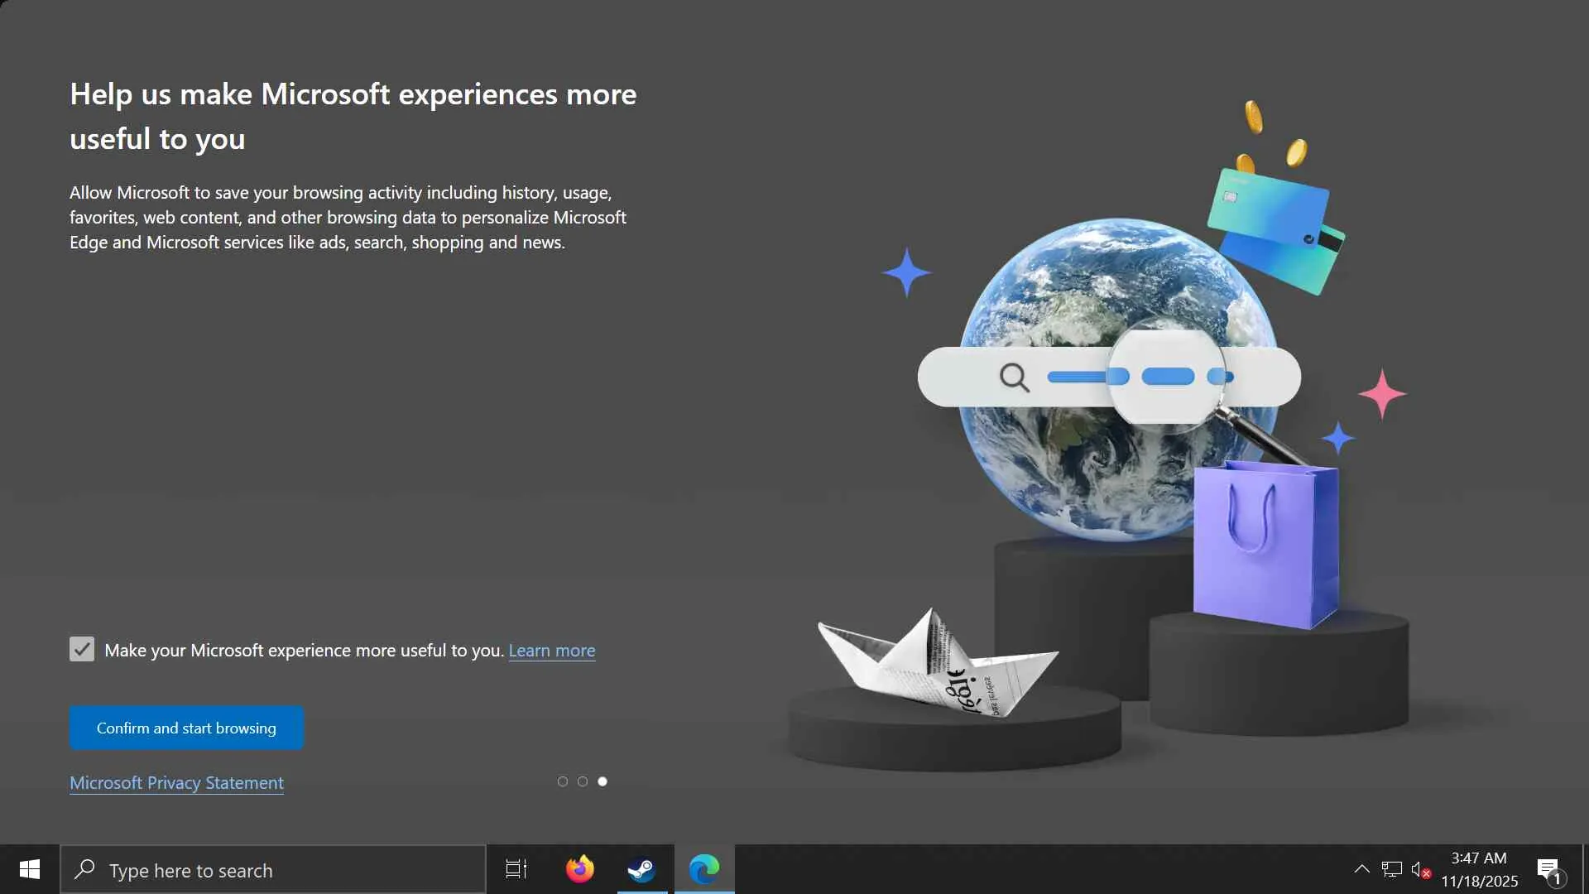Uncheck the Microsoft experience checkbox
Screen dimensions: 1589x894
click(x=82, y=649)
